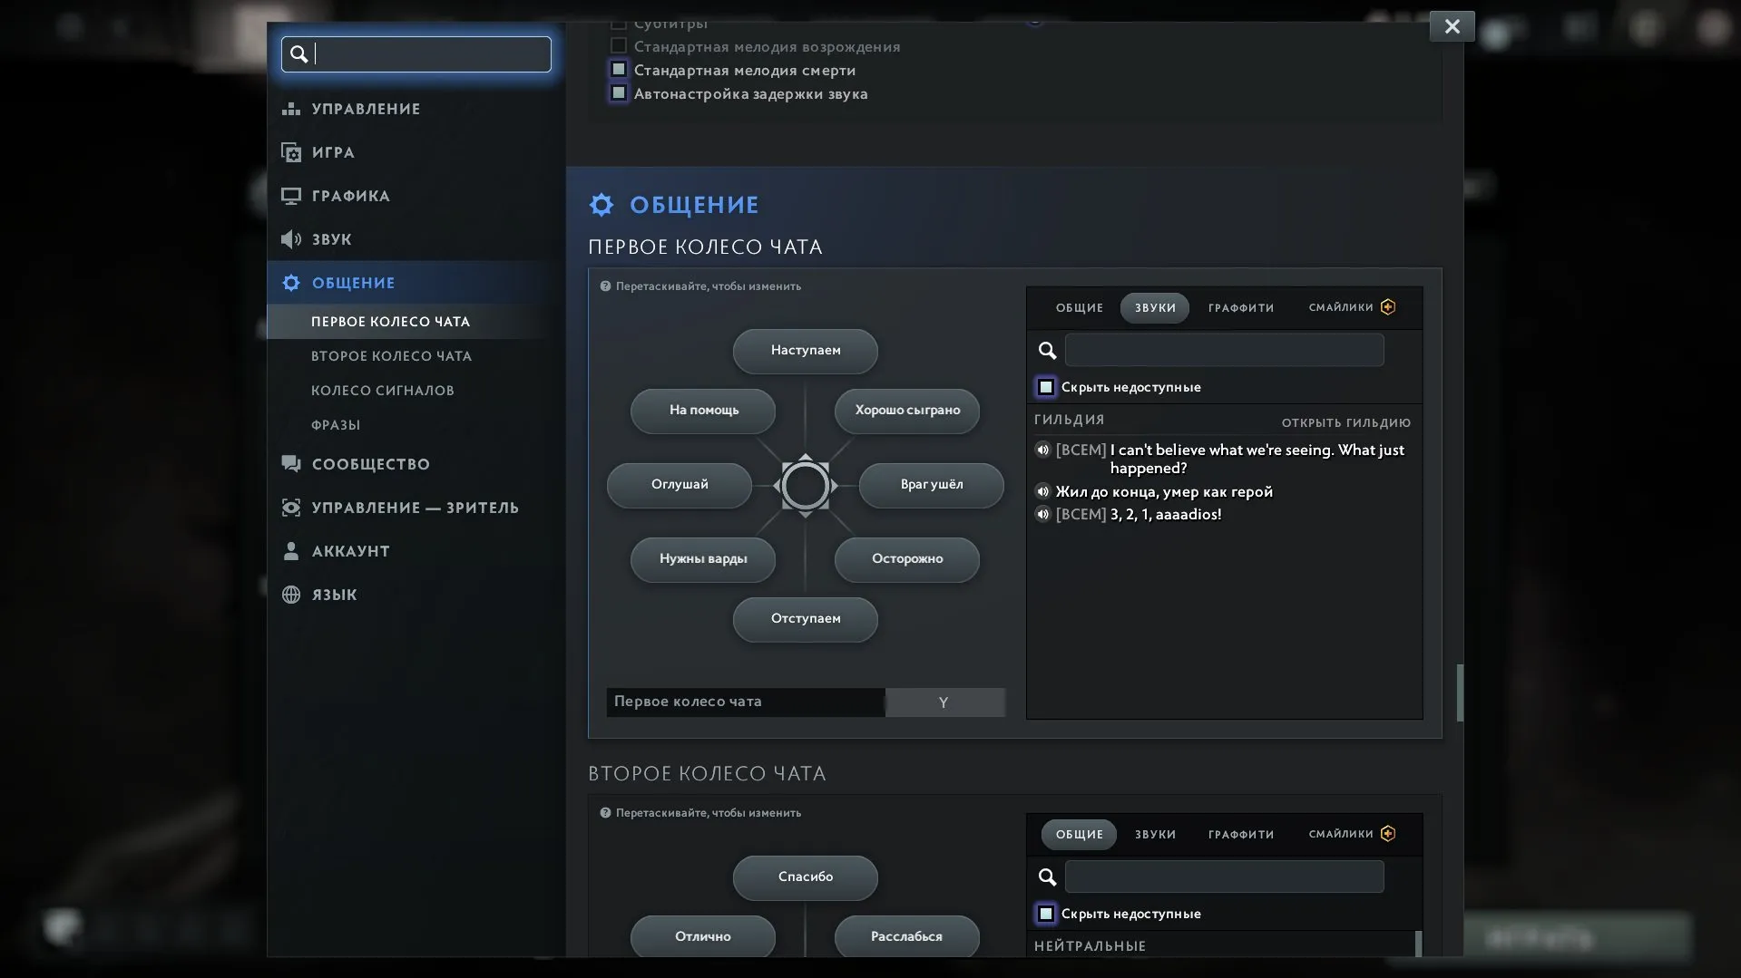Click the search icon in first chat wheel panel
The image size is (1741, 978).
click(1048, 351)
